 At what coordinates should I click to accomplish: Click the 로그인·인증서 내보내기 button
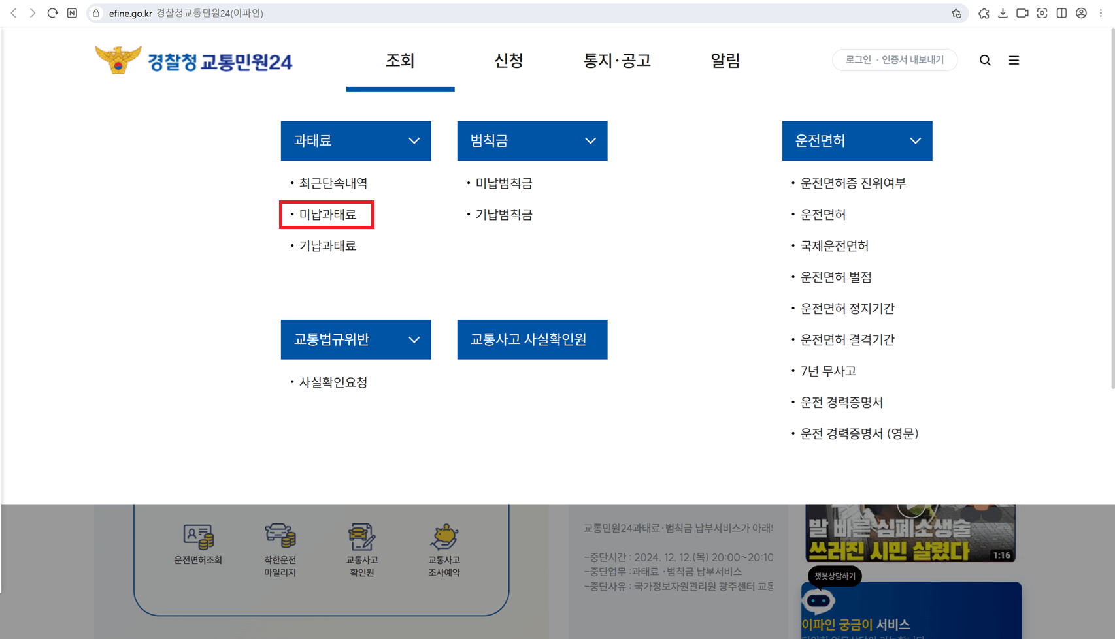point(895,59)
